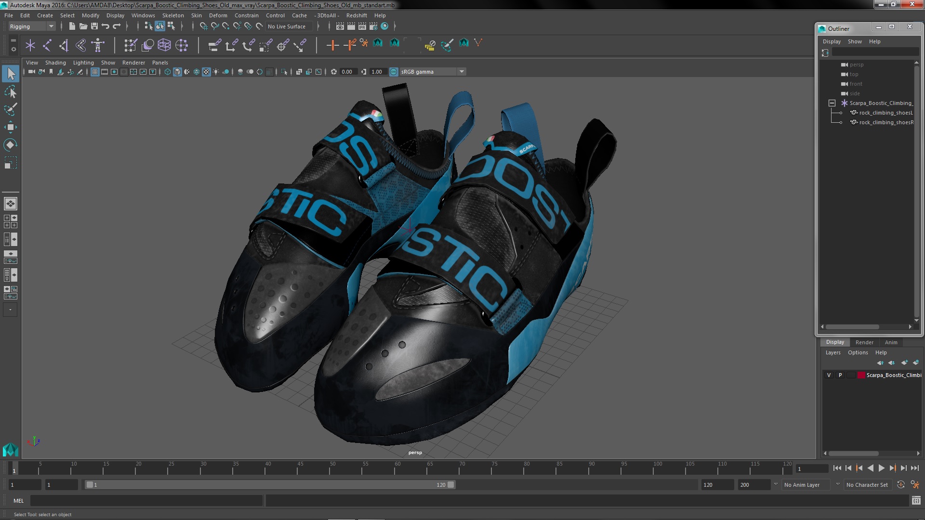Redo the last action

click(117, 26)
